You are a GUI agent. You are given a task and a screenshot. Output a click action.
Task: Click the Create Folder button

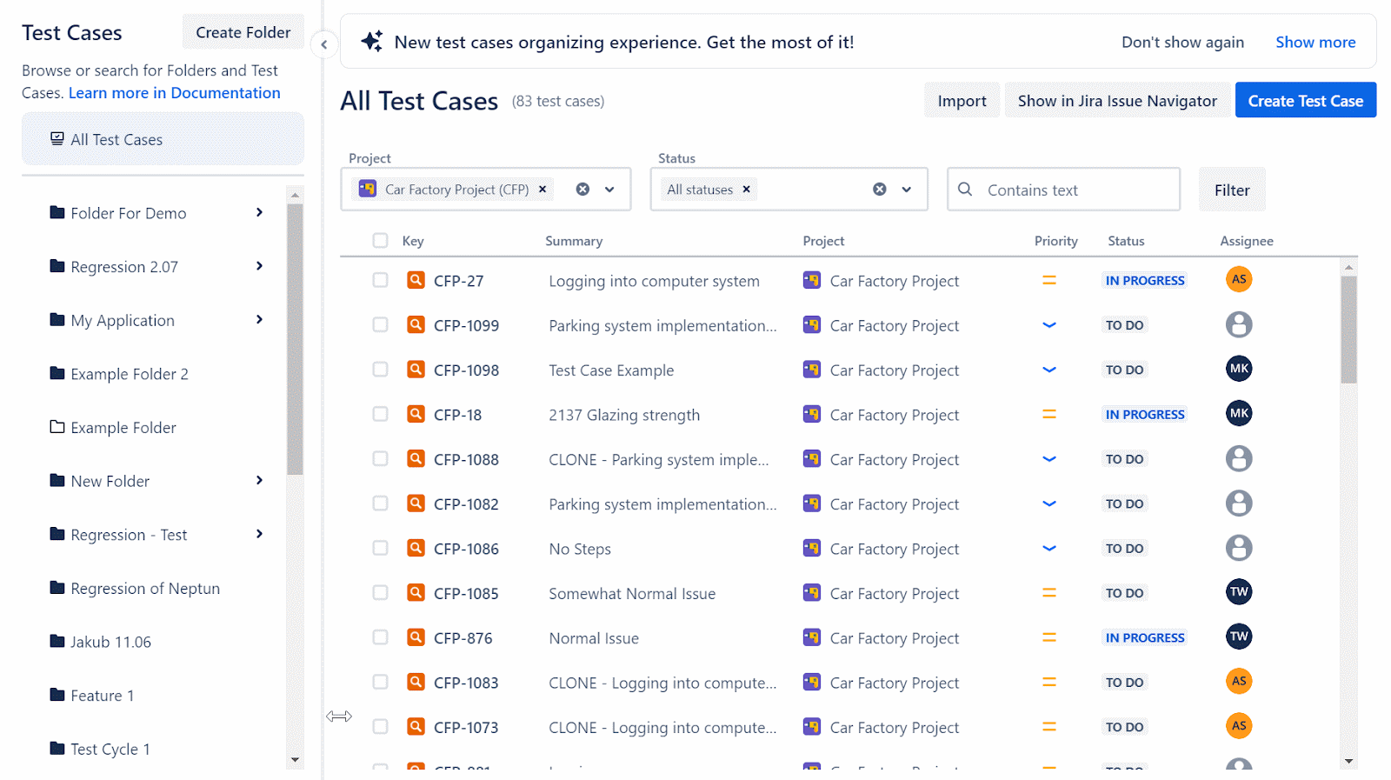pyautogui.click(x=243, y=32)
